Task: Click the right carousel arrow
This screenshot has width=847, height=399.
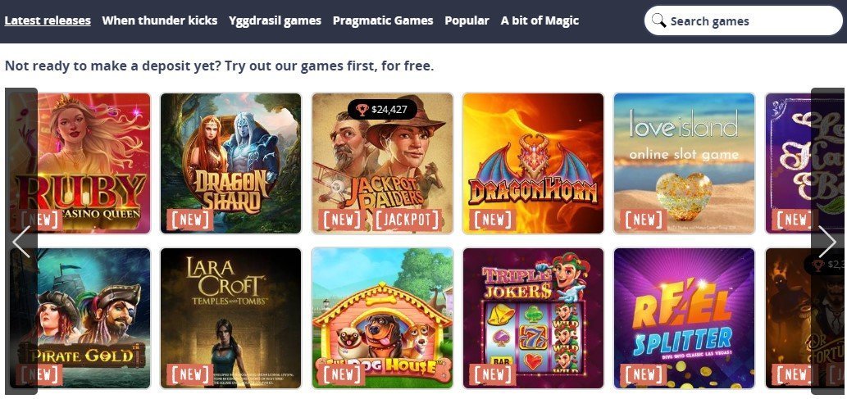Action: click(x=827, y=242)
